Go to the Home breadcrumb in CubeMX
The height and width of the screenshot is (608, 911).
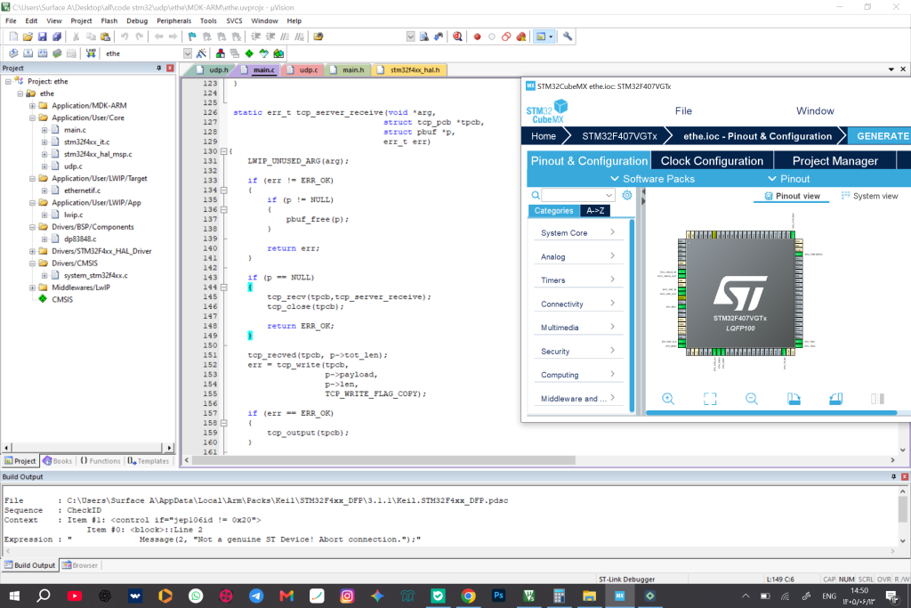[x=544, y=136]
